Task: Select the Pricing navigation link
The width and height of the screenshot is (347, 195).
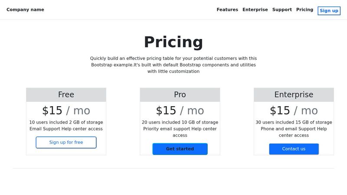Action: tap(304, 10)
